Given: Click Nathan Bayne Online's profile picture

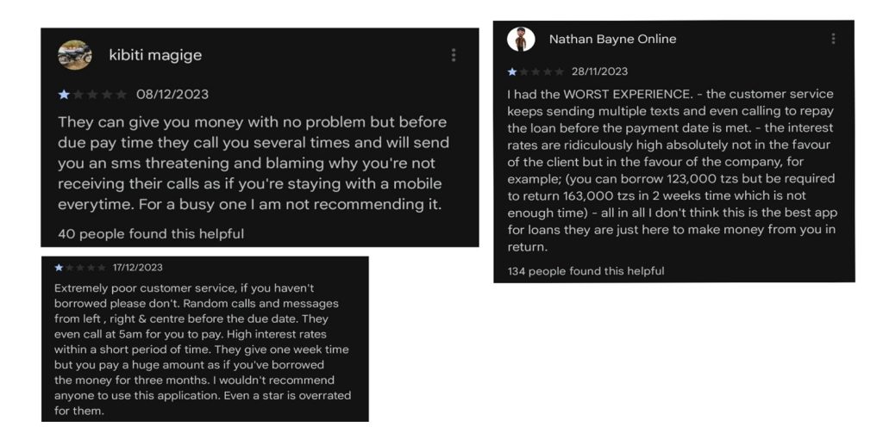Looking at the screenshot, I should 521,40.
